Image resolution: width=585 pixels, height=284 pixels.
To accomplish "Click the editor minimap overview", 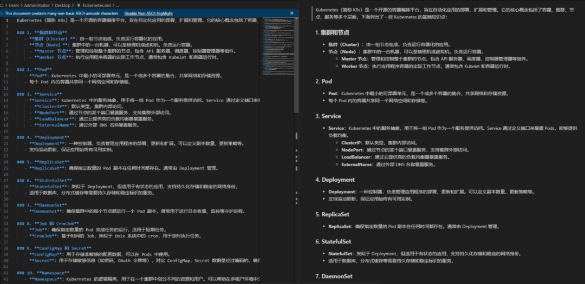I will pos(278,45).
